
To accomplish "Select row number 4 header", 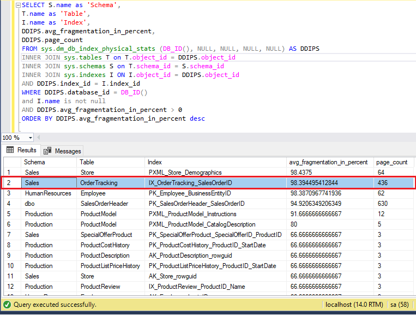I will [x=13, y=204].
